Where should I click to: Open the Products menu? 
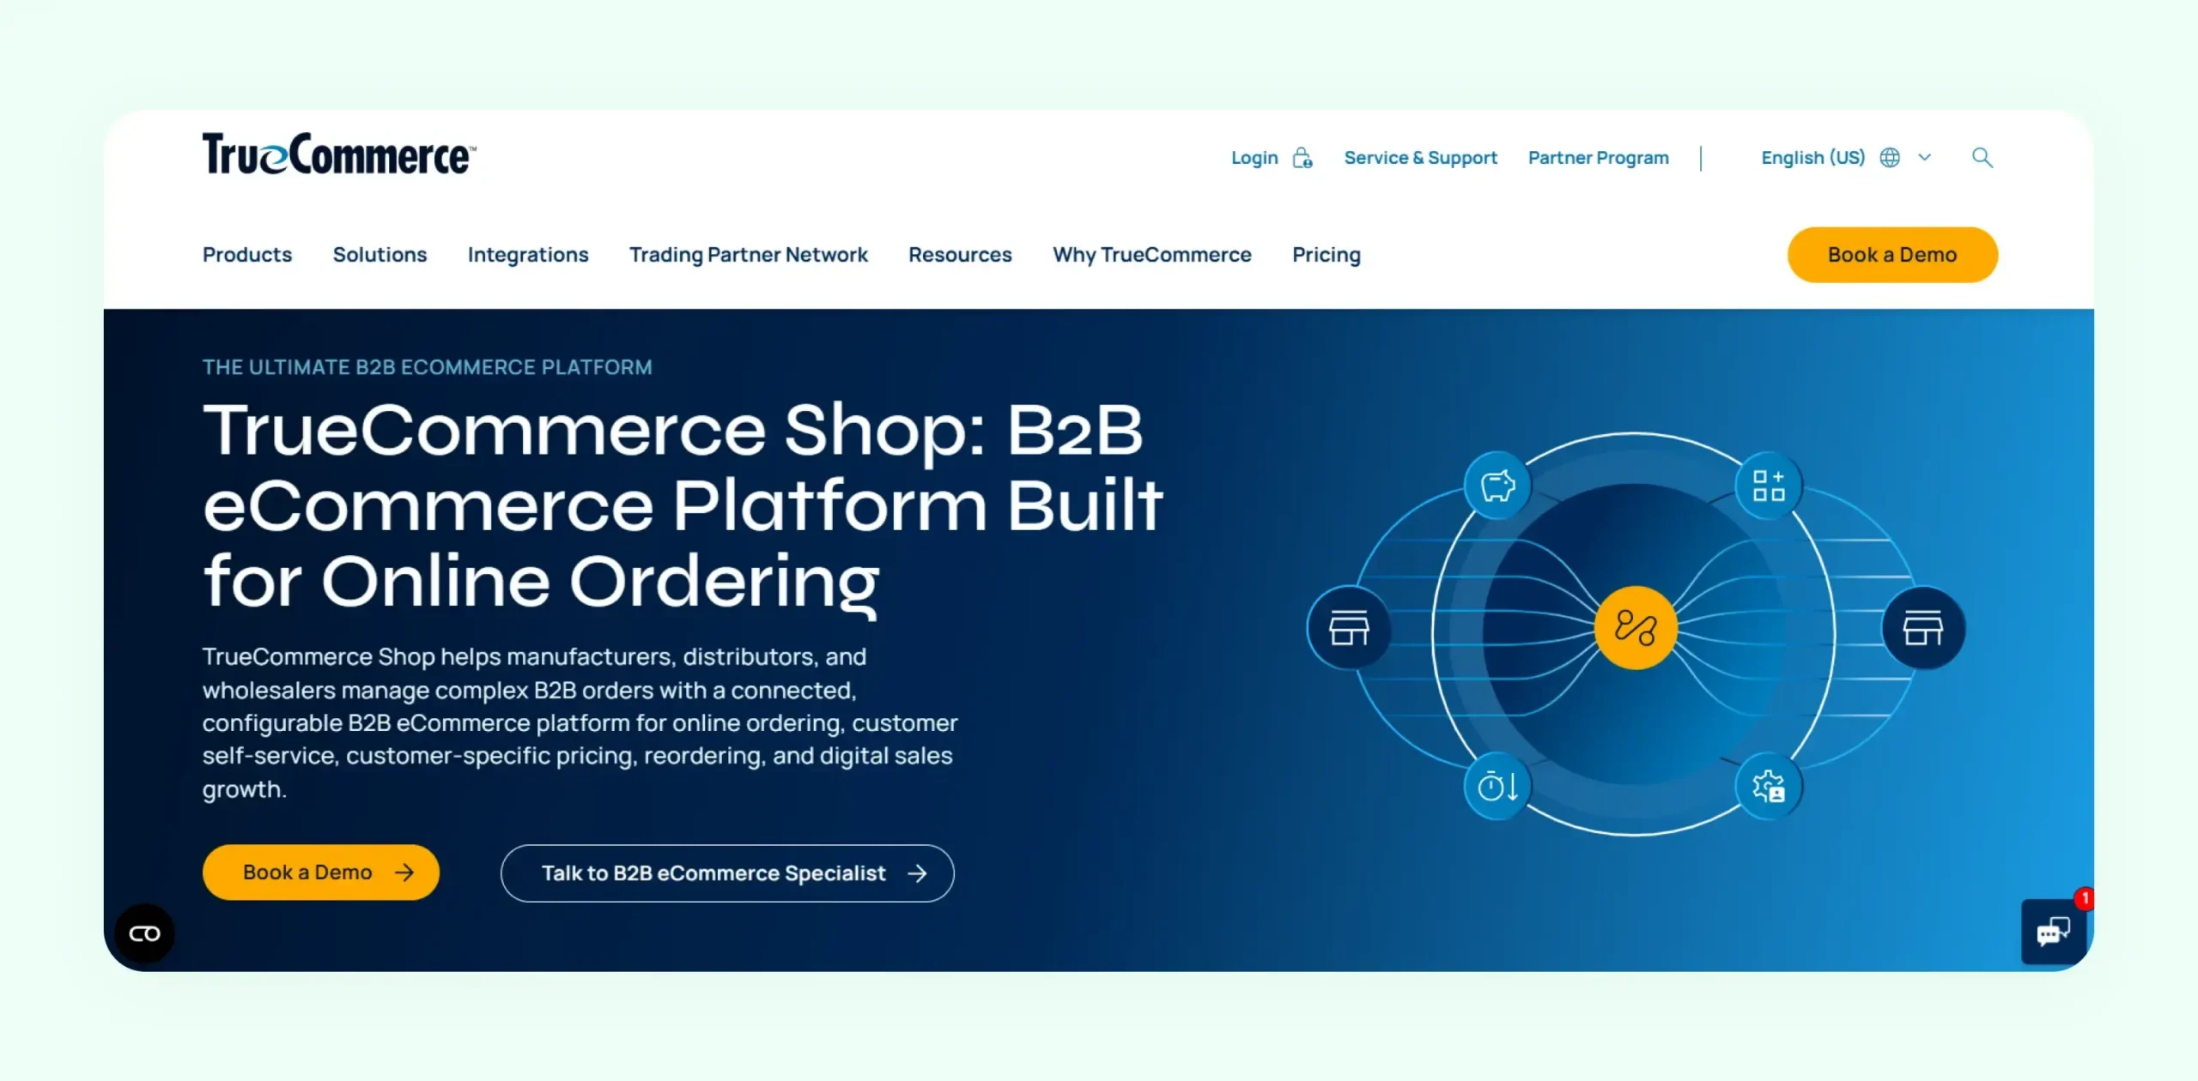247,255
